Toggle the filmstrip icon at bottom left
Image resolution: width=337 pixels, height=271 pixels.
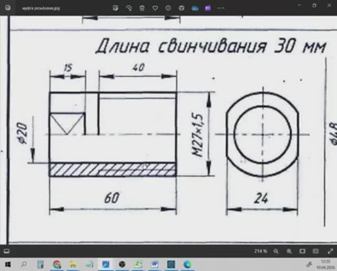pyautogui.click(x=7, y=251)
